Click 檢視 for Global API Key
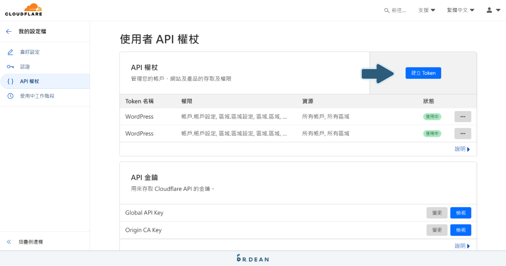 pyautogui.click(x=460, y=213)
